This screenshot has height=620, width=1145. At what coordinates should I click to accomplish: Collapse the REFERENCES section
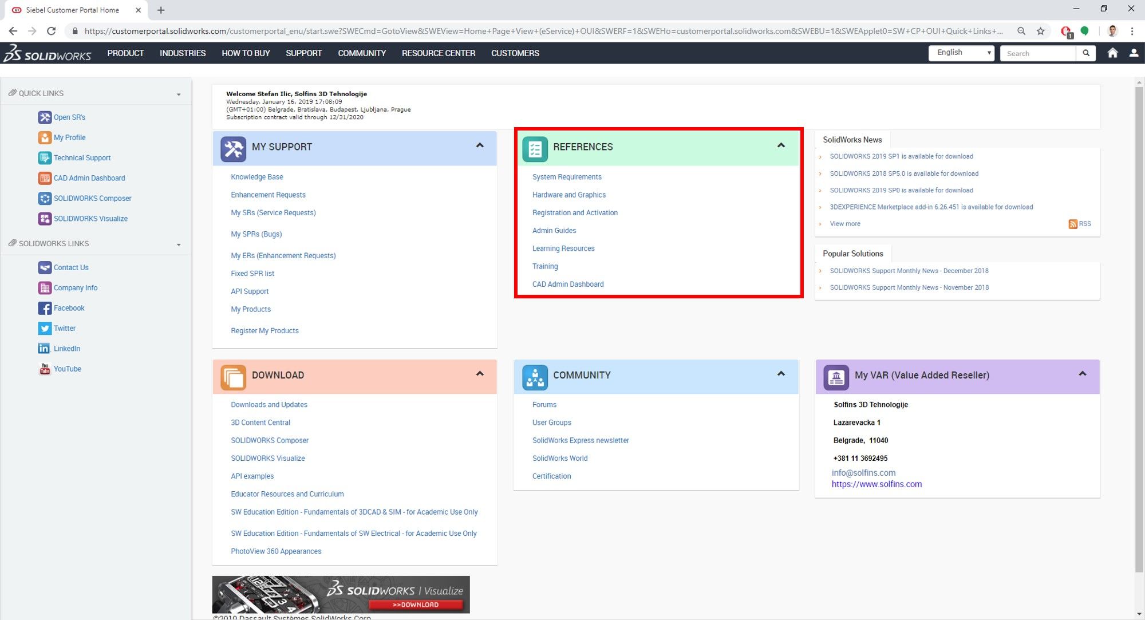click(781, 146)
